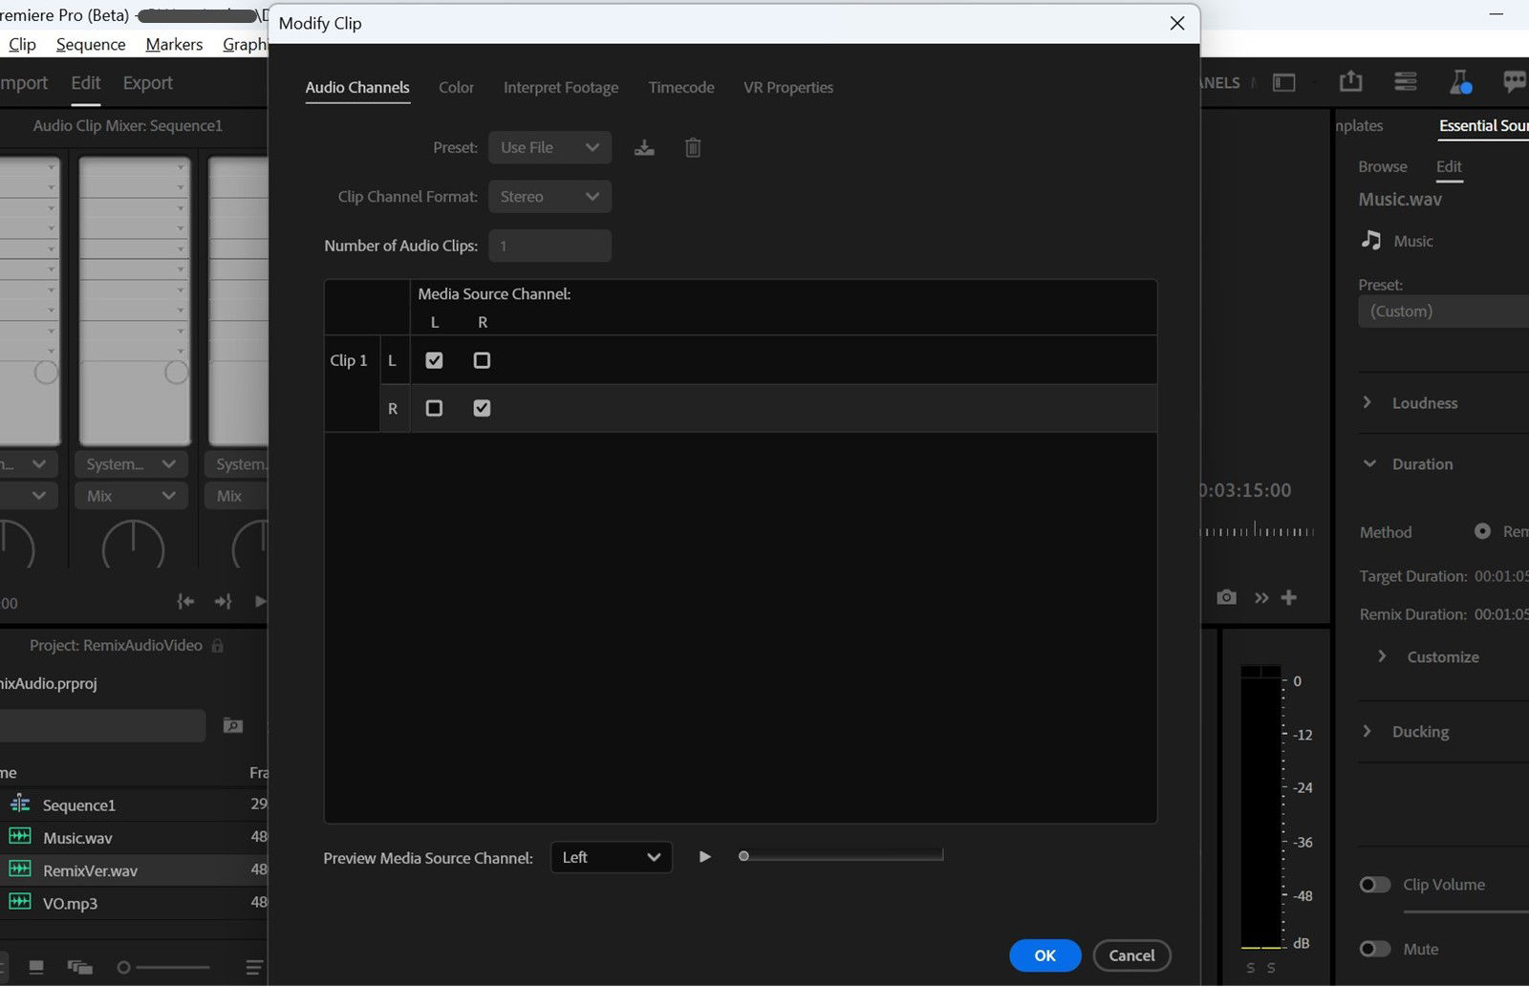
Task: Open the Preview Media Source Channel dropdown
Action: point(611,857)
